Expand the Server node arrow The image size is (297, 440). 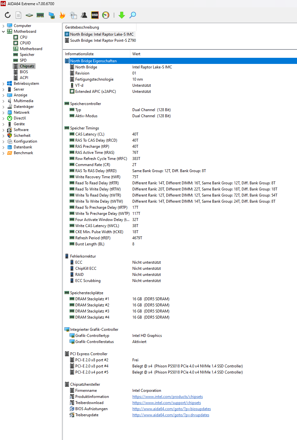click(3, 89)
